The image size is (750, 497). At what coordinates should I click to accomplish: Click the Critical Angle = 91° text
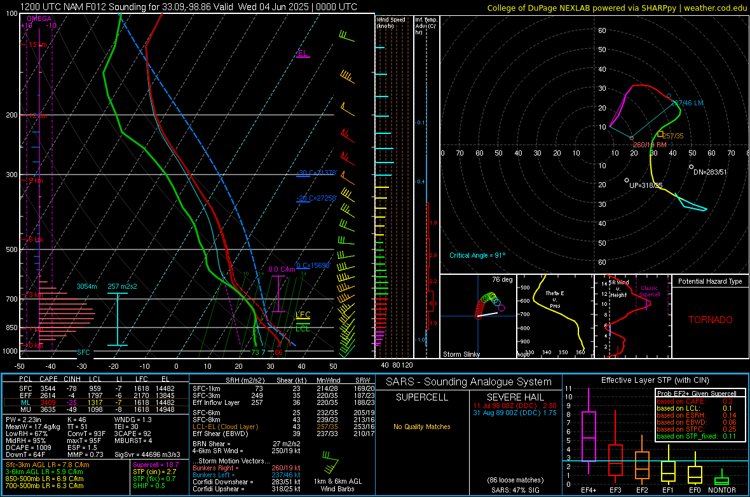477,255
